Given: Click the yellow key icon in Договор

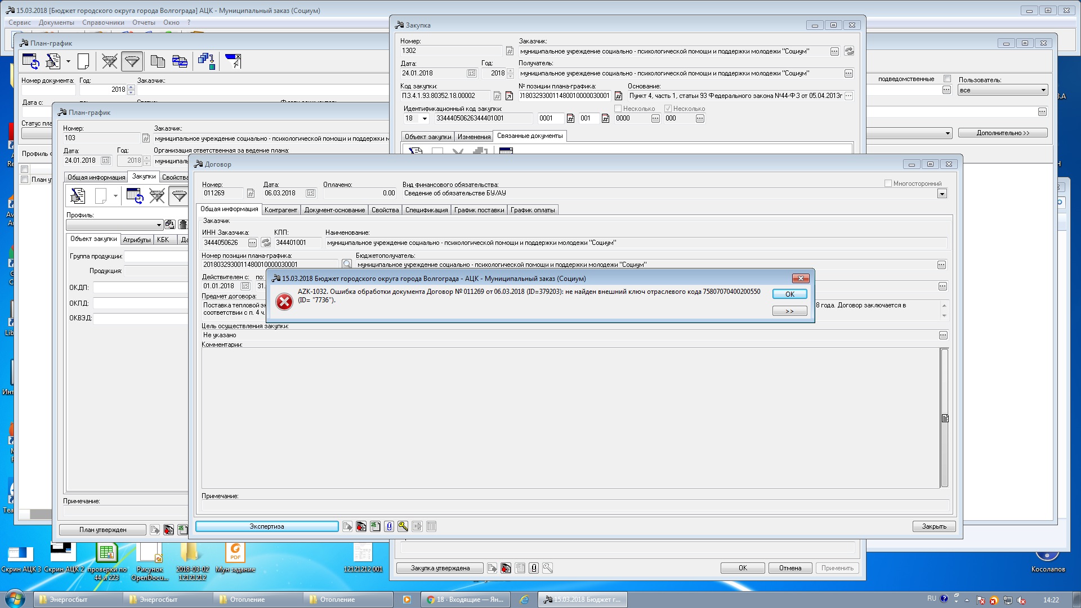Looking at the screenshot, I should (403, 526).
